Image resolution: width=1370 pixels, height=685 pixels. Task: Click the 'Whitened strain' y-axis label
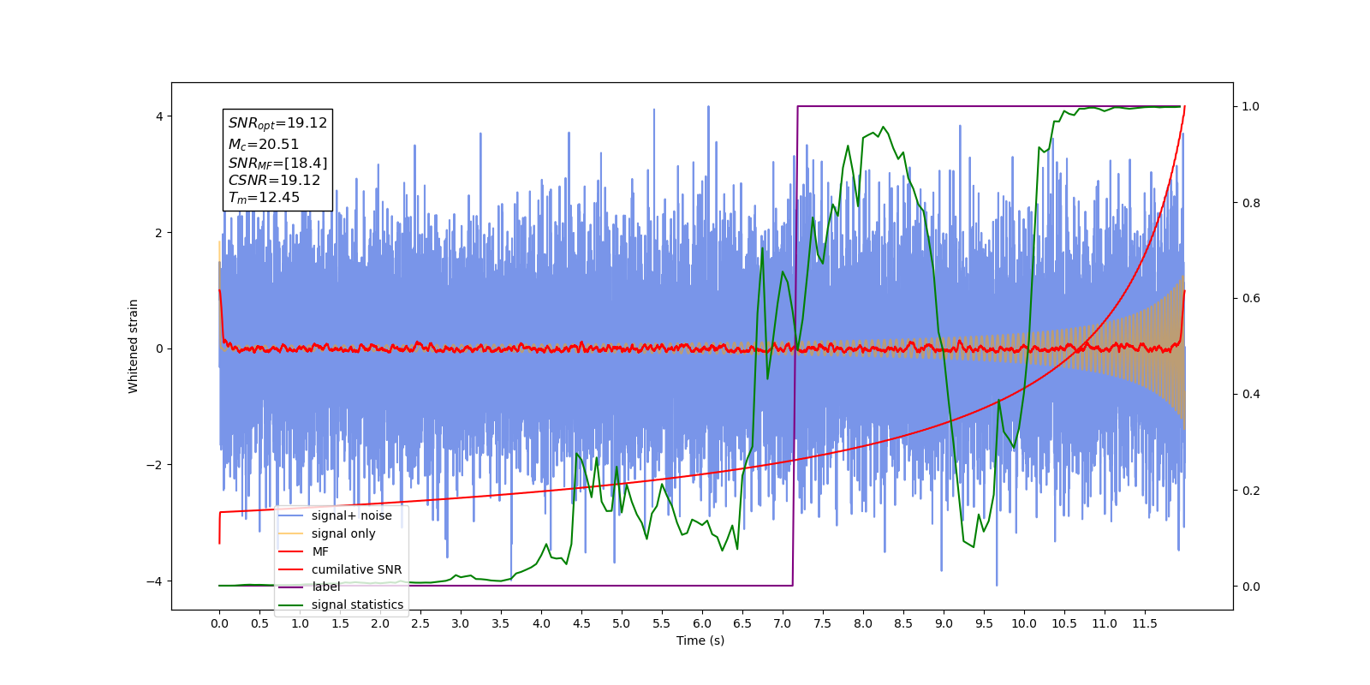[134, 346]
